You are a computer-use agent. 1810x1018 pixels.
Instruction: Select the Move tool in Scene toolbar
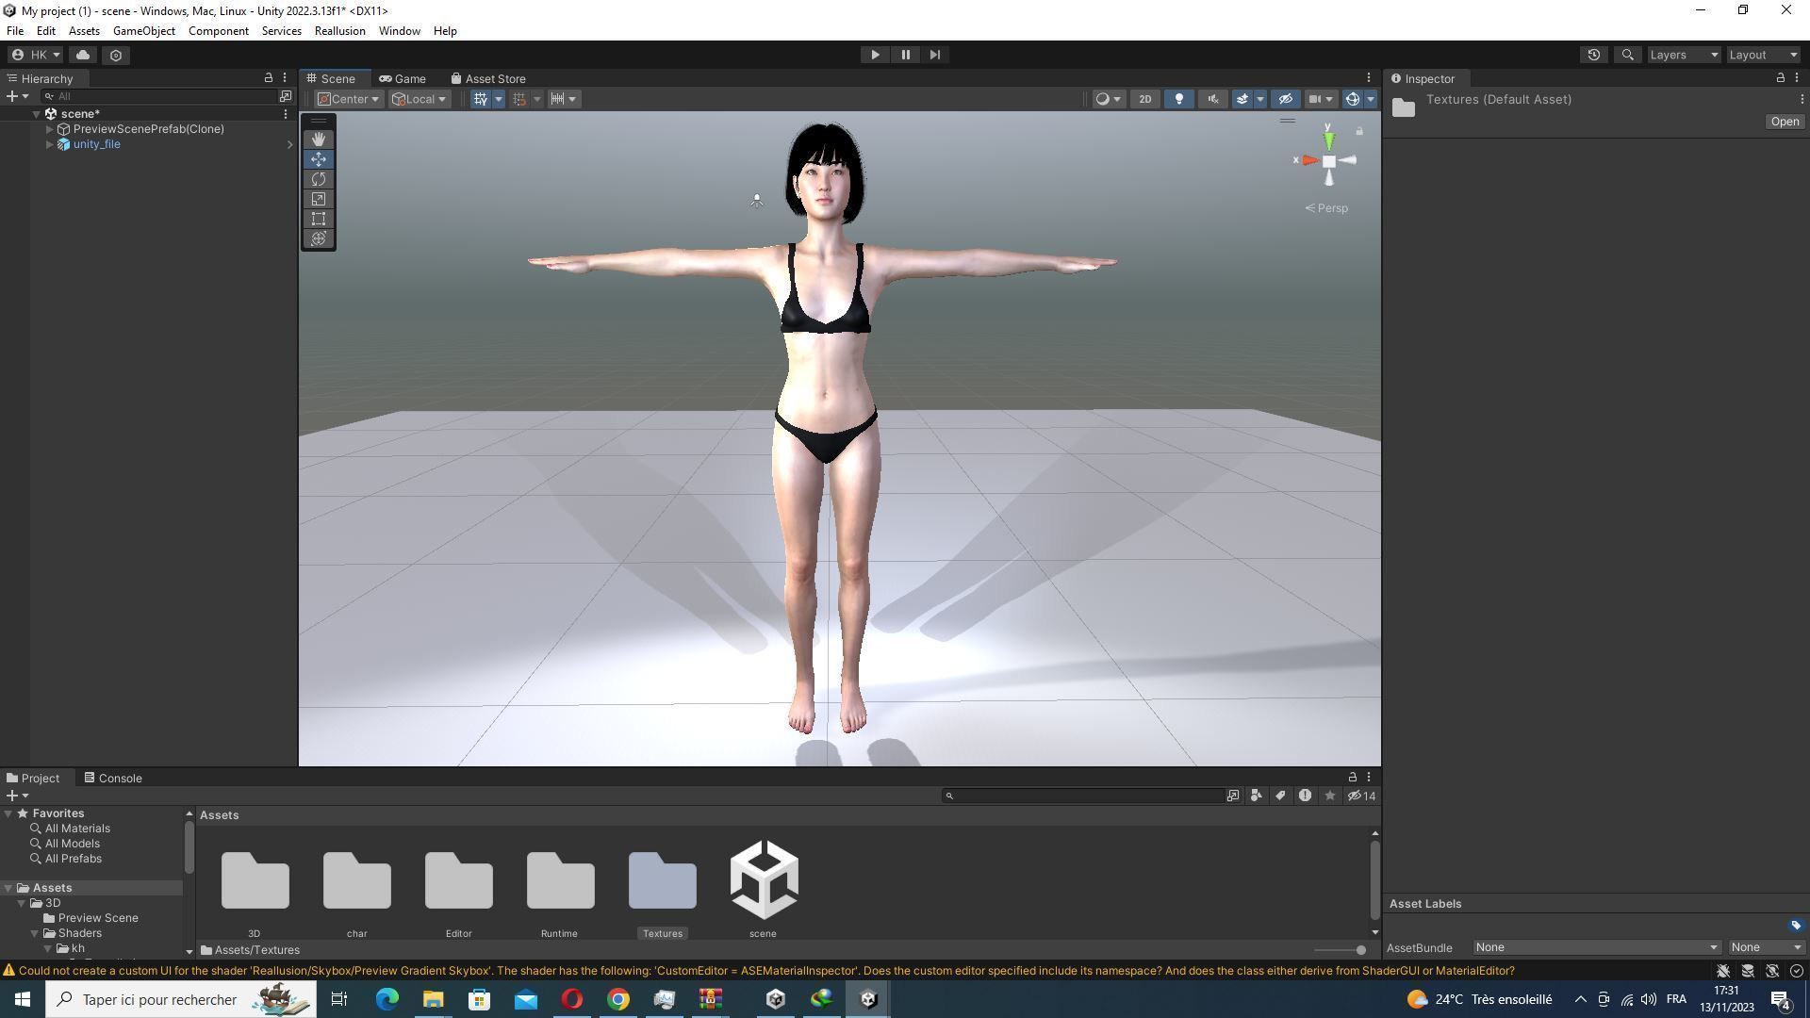pyautogui.click(x=319, y=159)
